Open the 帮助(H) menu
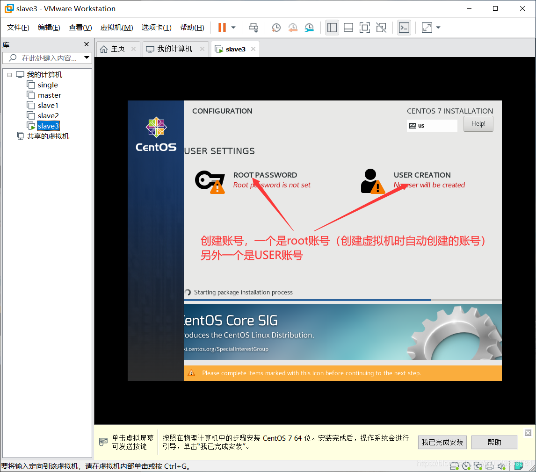This screenshot has width=536, height=472. tap(192, 28)
